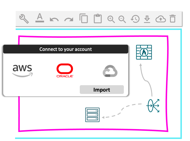
Task: Choose the Oracle cloud logo
Action: point(65,70)
